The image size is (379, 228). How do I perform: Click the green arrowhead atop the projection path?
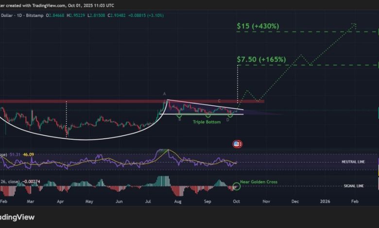click(x=355, y=25)
